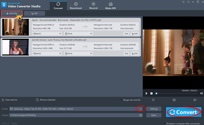Select the Agnes video thumbnail
Image resolution: width=204 pixels, height=125 pixels.
click(15, 27)
